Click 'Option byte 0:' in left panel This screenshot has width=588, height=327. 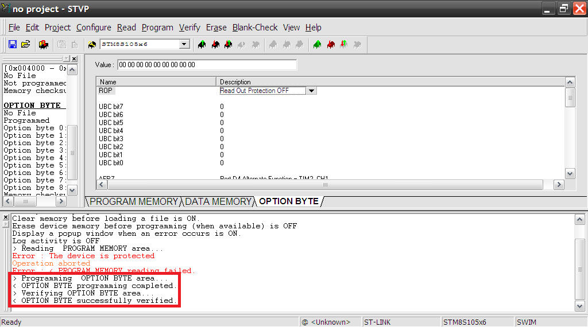[x=35, y=128]
